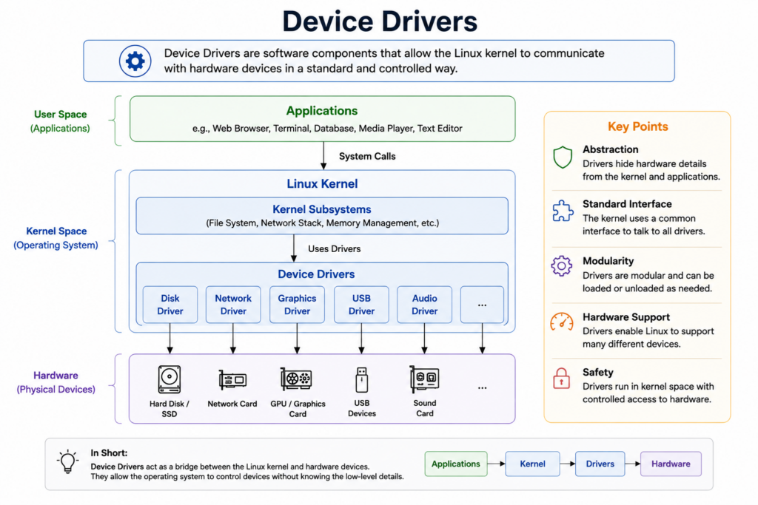758x505 pixels.
Task: Click the Hardware (Physical Devices) side label
Action: tap(56, 382)
